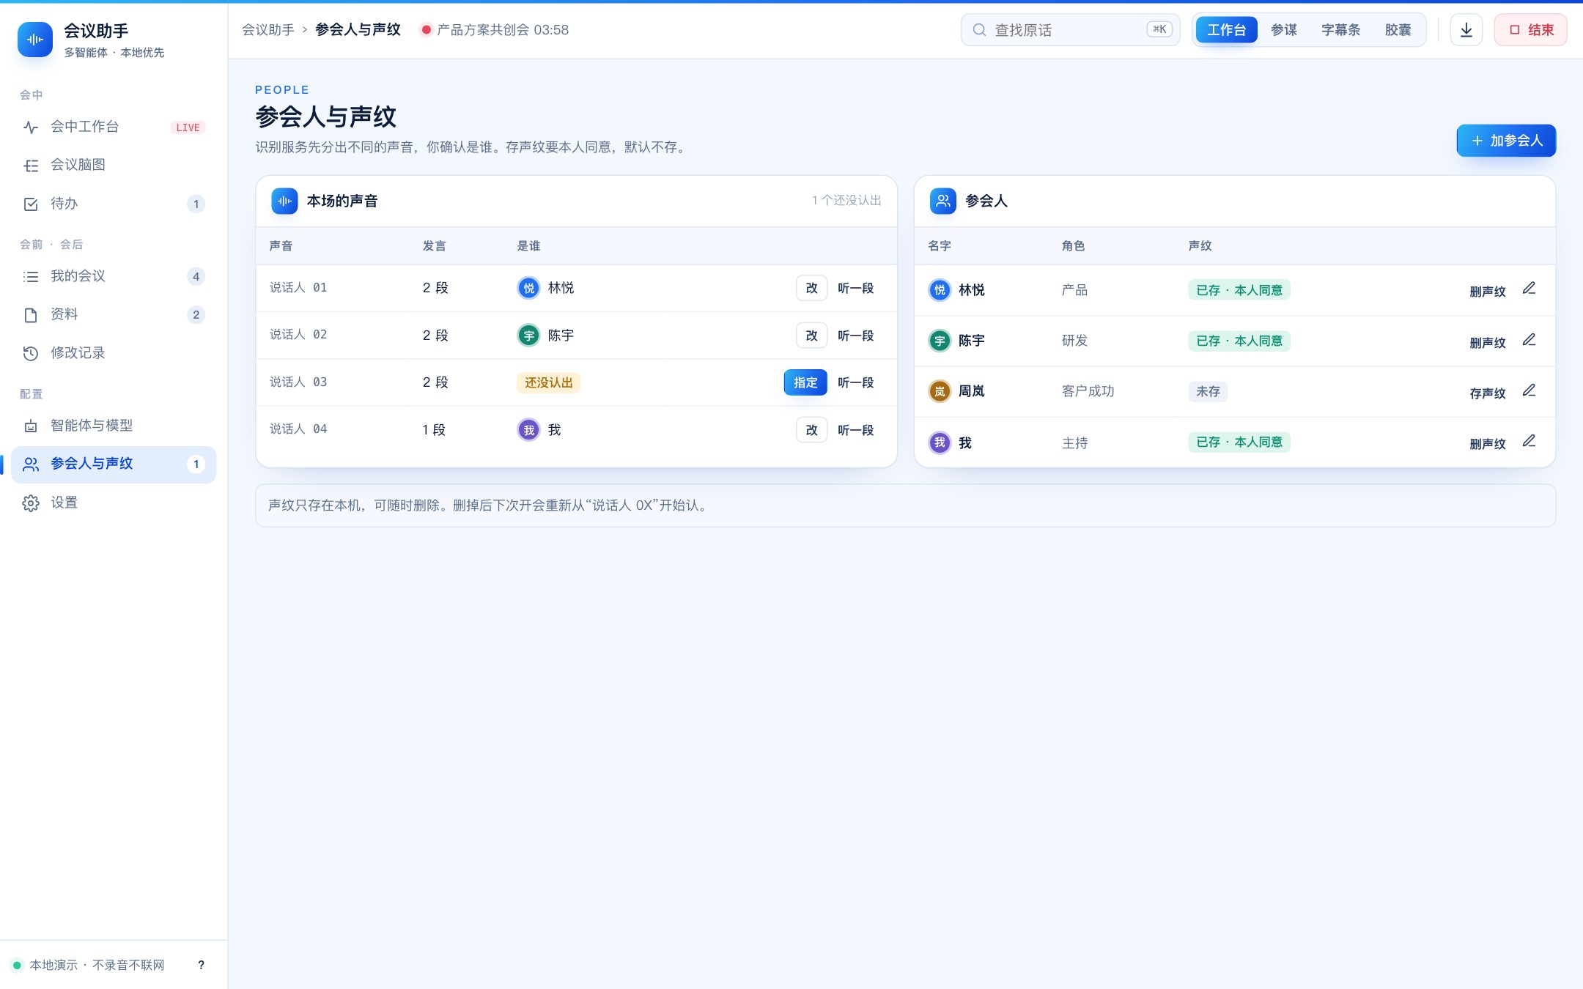Edit 陈宇 with the pencil icon
Screen dimensions: 1583x989
click(1529, 340)
